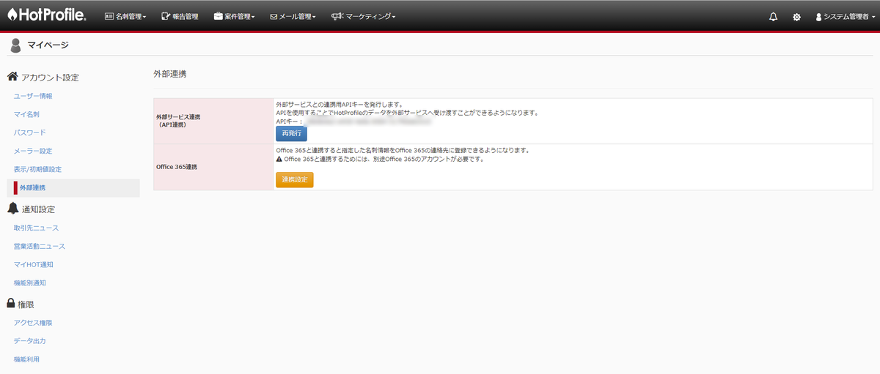Expand the 案件管理 dropdown menu
Viewport: 880px width, 374px height.
pos(235,16)
